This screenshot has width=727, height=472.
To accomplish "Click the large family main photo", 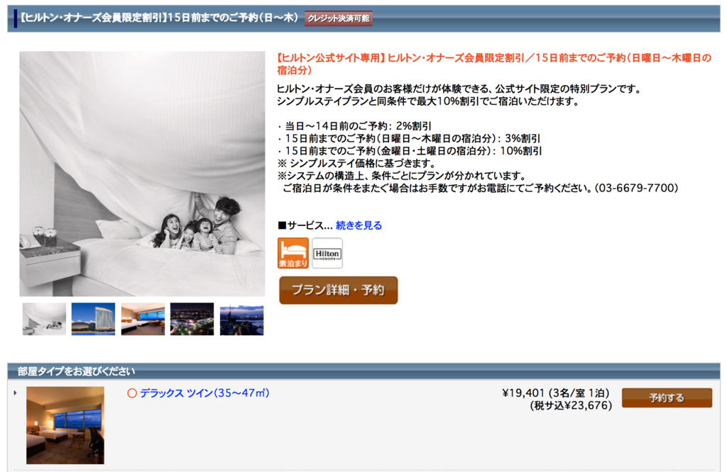I will tap(142, 174).
